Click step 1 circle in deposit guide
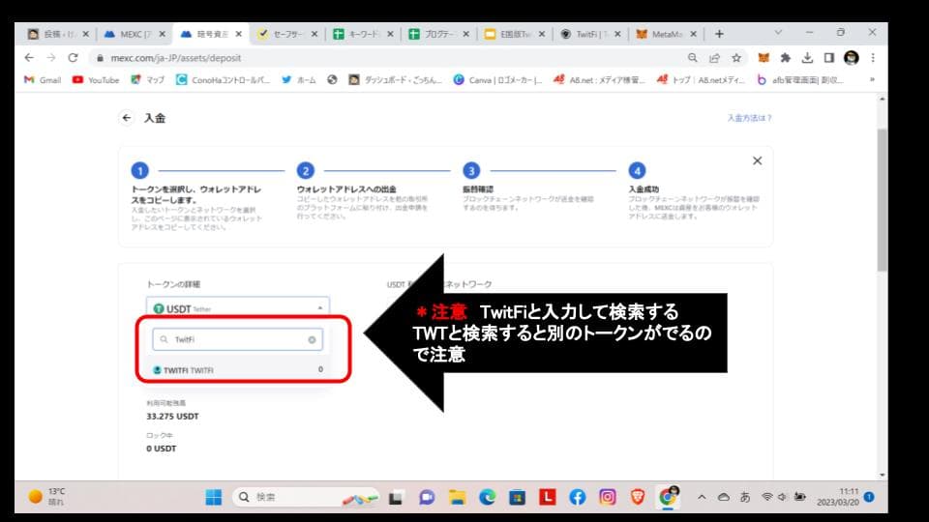 coord(139,170)
